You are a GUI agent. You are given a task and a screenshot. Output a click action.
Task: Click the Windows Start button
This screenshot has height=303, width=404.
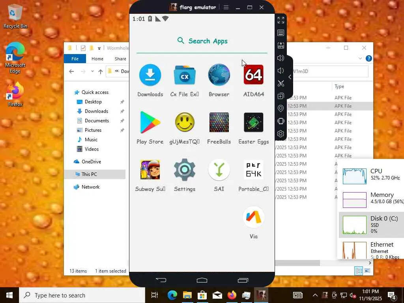tap(9, 295)
